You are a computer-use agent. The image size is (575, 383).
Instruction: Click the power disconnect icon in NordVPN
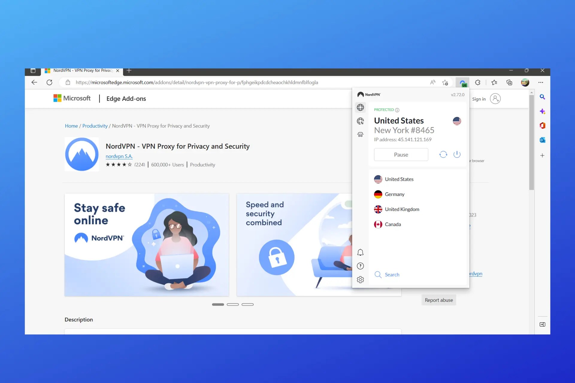coord(457,154)
